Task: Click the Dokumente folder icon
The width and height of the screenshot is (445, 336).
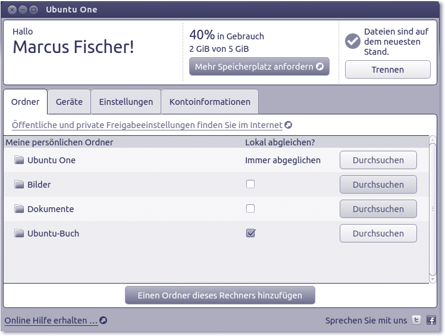Action: (19, 209)
